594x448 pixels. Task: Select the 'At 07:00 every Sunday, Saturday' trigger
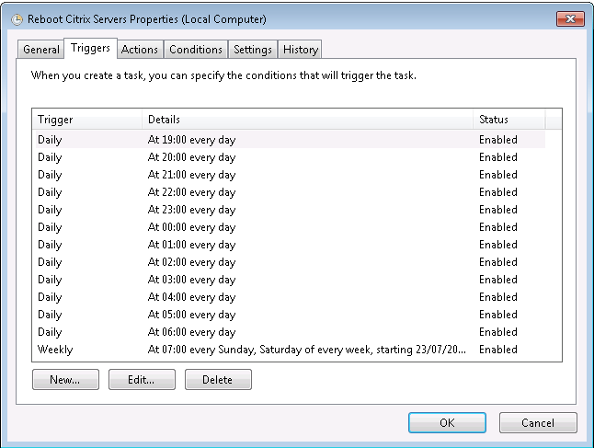tap(289, 349)
